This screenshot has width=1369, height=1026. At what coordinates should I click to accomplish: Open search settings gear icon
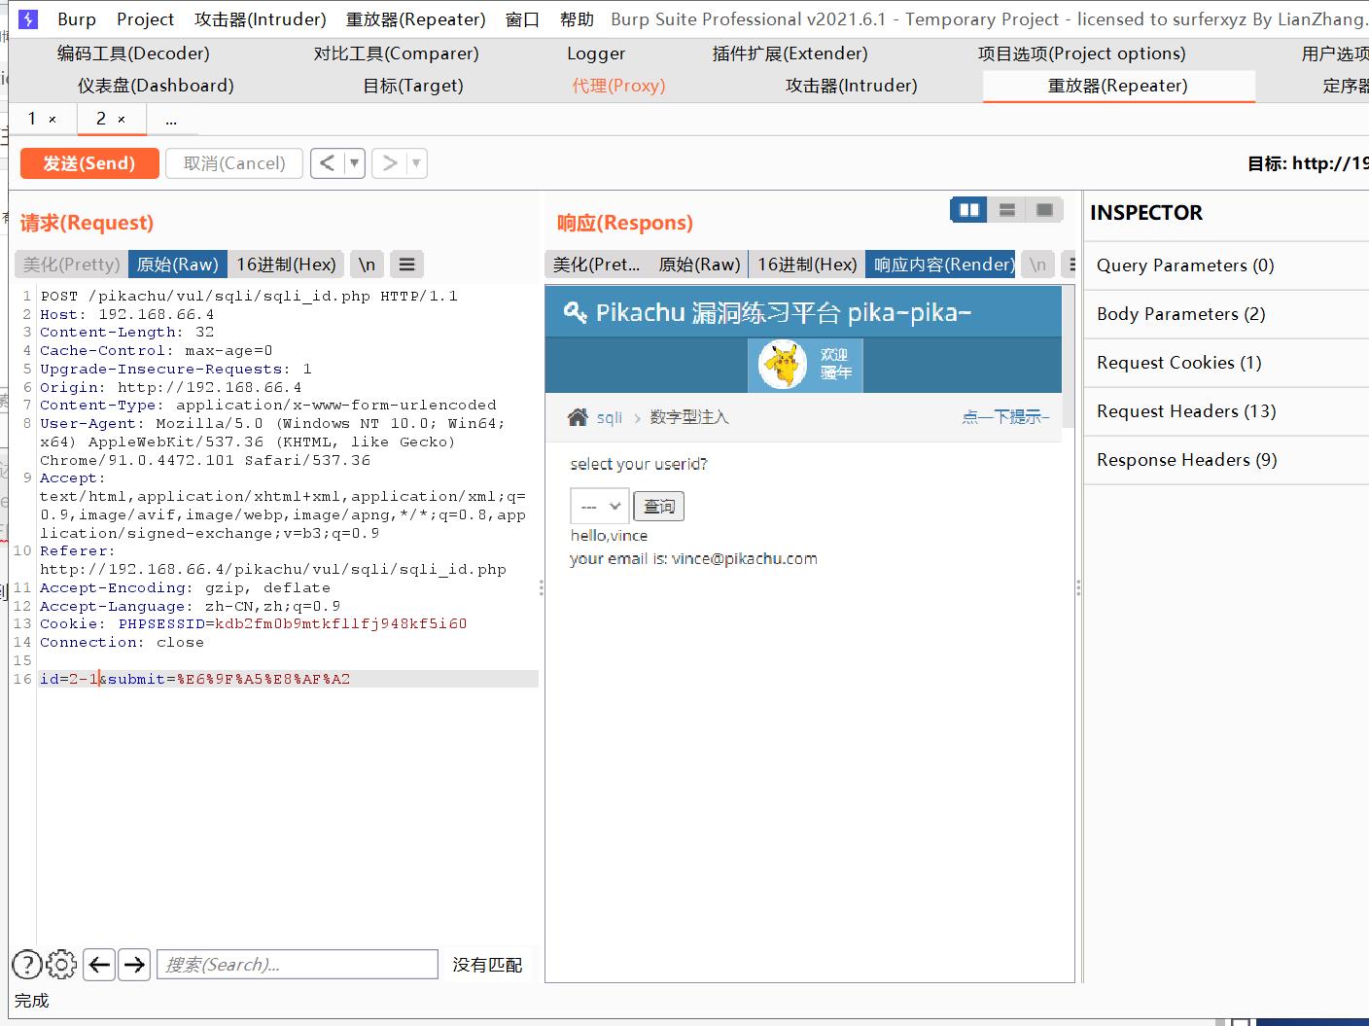pyautogui.click(x=61, y=964)
